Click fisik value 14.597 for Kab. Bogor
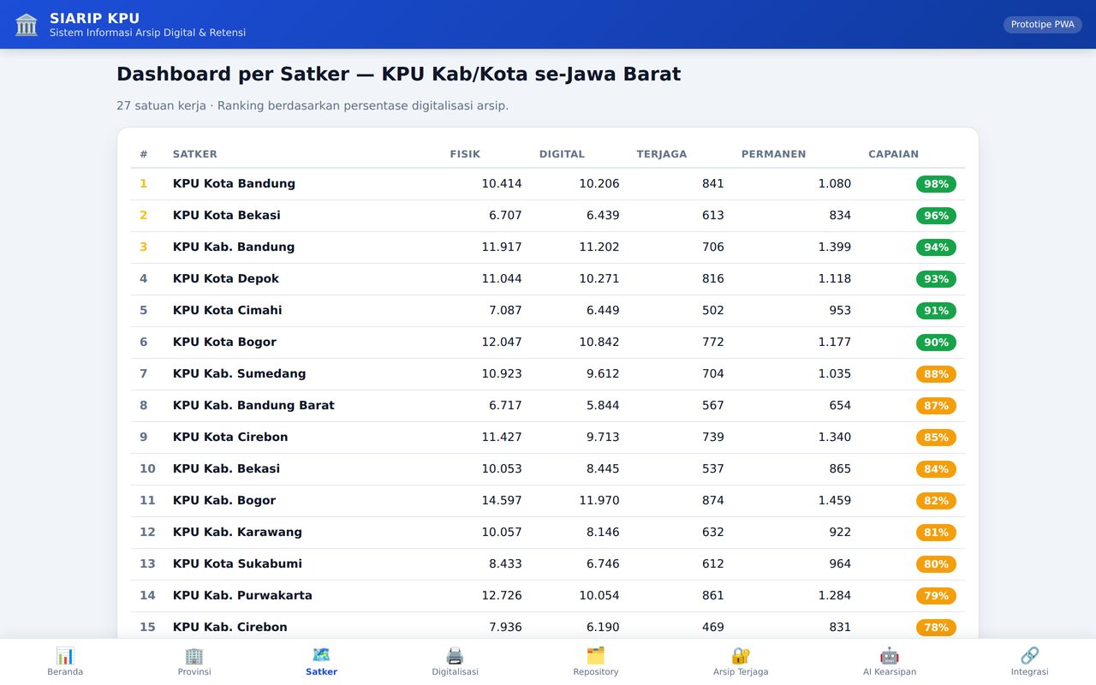Image resolution: width=1096 pixels, height=685 pixels. click(502, 501)
